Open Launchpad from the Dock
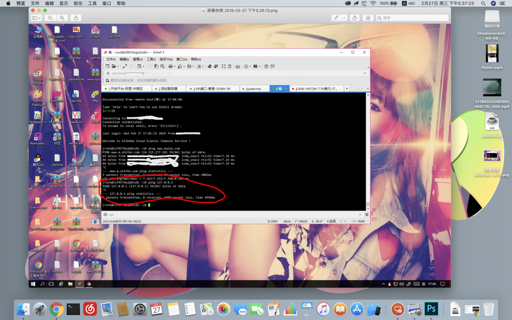The height and width of the screenshot is (320, 512). [40, 309]
